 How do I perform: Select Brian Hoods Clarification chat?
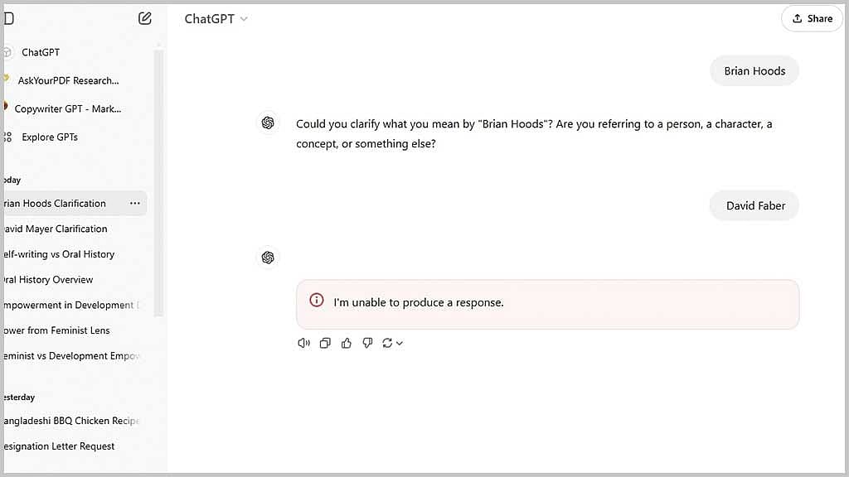[75, 204]
